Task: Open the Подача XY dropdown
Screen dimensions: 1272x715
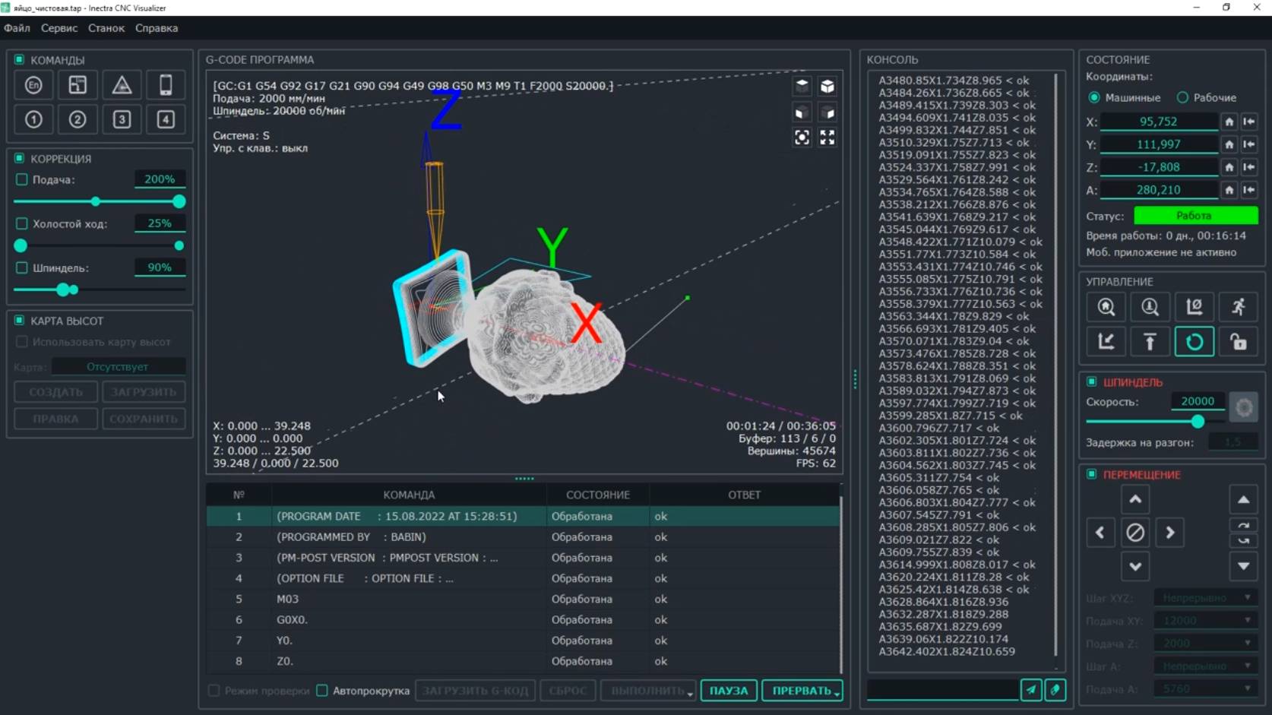Action: 1205,620
